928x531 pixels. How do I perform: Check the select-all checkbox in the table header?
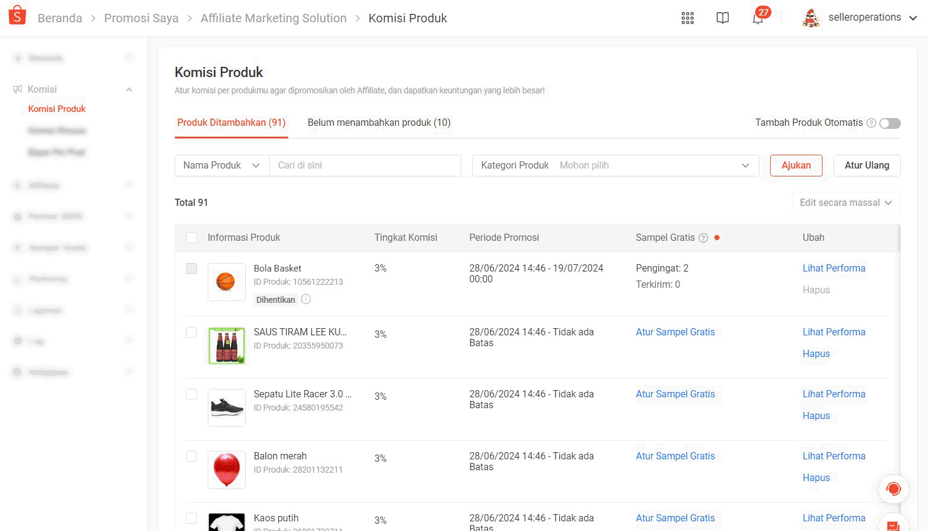coord(192,238)
